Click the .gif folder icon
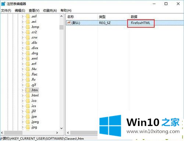Viewport: 184px width, 141px height. [28, 85]
